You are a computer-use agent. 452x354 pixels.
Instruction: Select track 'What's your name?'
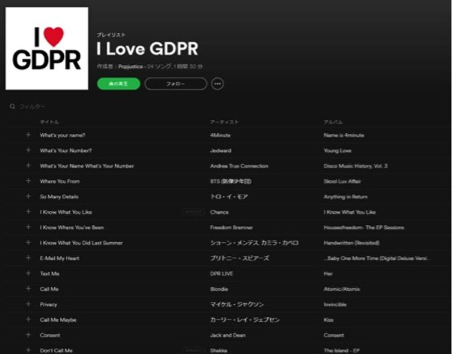(x=63, y=136)
